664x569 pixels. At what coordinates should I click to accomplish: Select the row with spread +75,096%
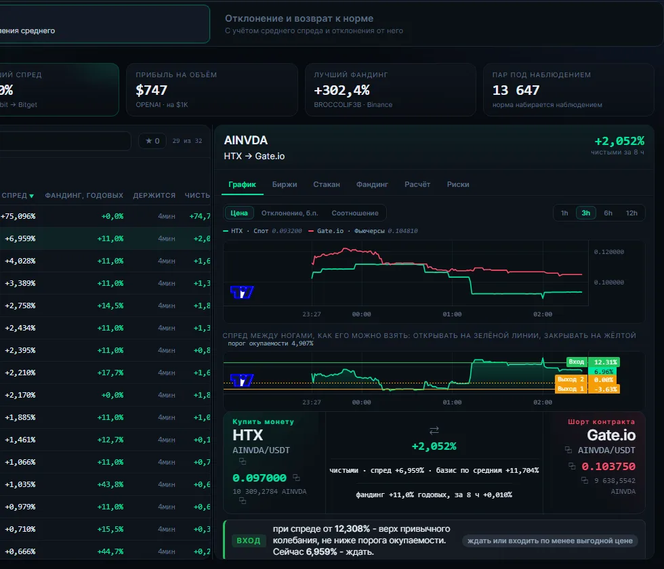105,216
